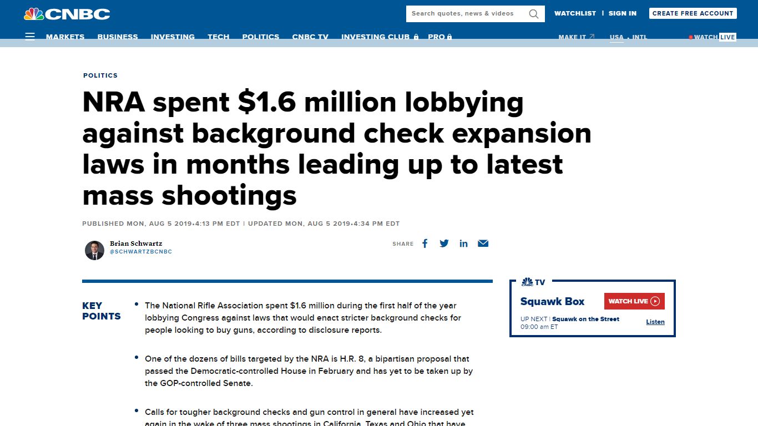Share article on LinkedIn
Viewport: 758px width, 426px height.
tap(463, 244)
